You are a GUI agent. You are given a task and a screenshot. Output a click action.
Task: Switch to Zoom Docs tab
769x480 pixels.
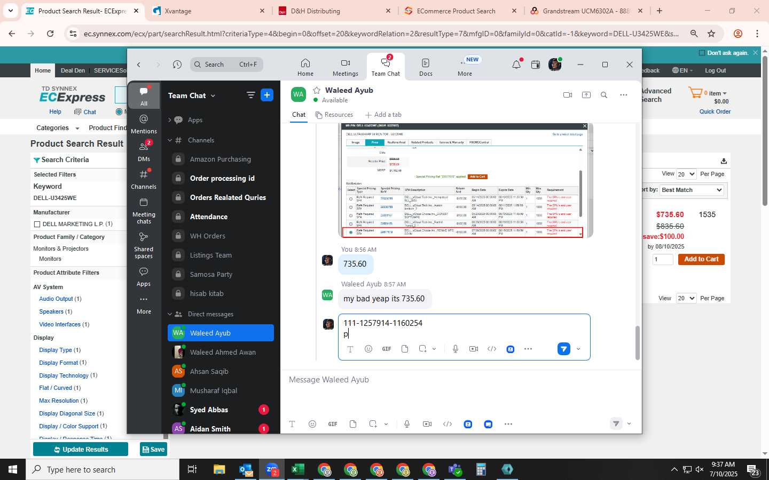[426, 67]
